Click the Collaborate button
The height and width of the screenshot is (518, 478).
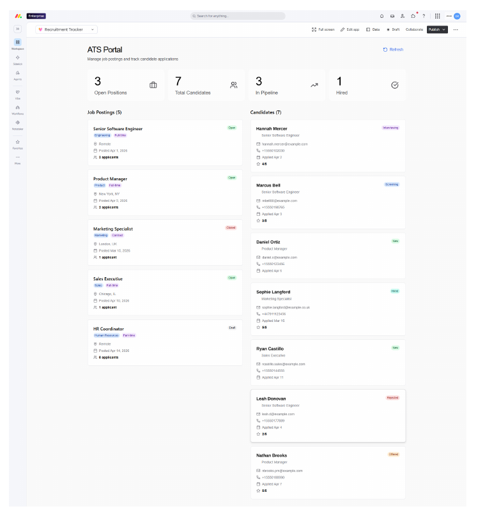click(x=414, y=29)
